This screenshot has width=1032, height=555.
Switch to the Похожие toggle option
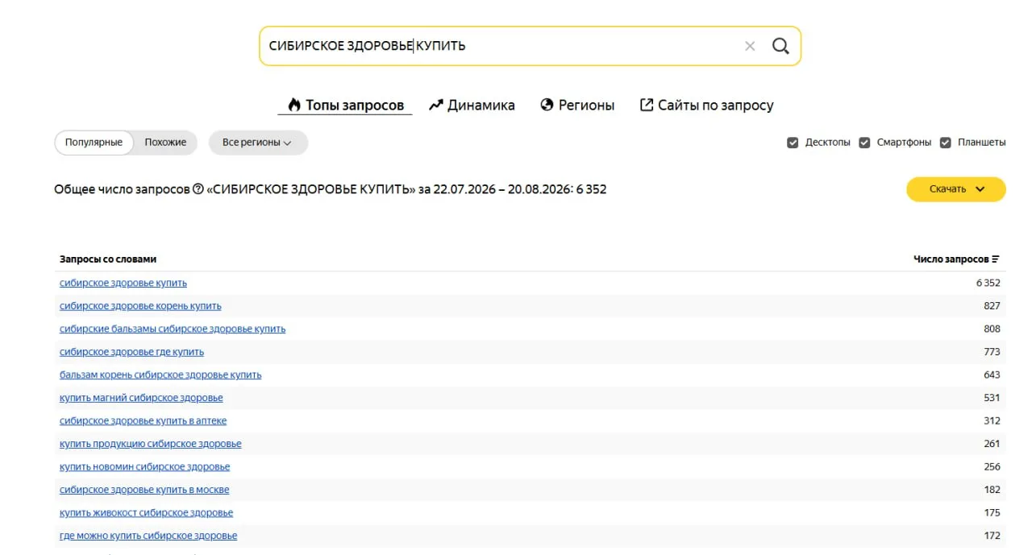coord(165,143)
